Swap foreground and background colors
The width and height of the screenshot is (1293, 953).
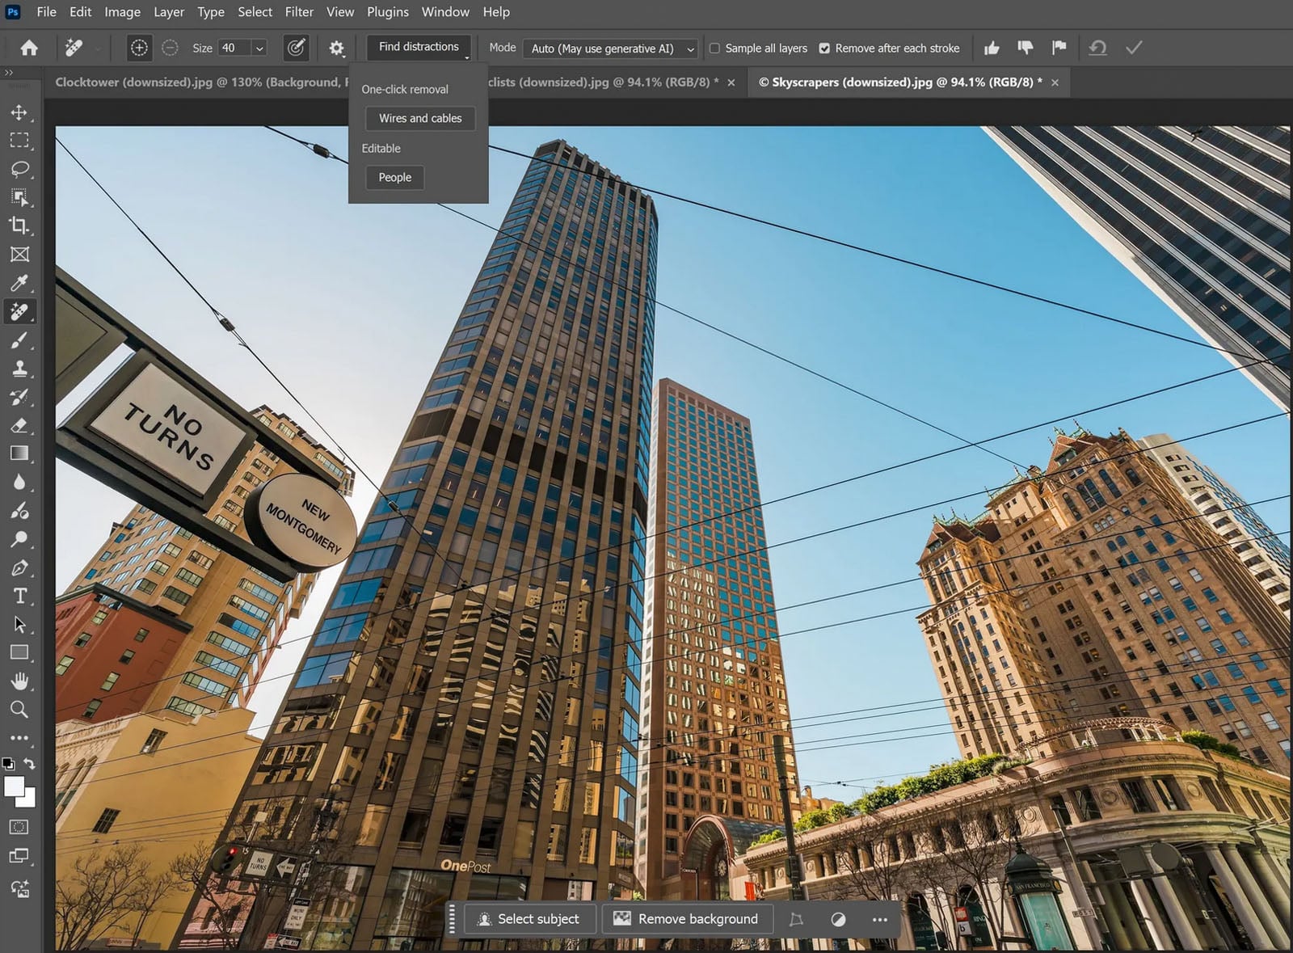[x=30, y=764]
